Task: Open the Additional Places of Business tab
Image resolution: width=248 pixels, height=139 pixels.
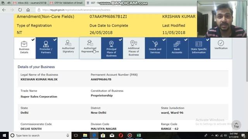Action: [134, 48]
